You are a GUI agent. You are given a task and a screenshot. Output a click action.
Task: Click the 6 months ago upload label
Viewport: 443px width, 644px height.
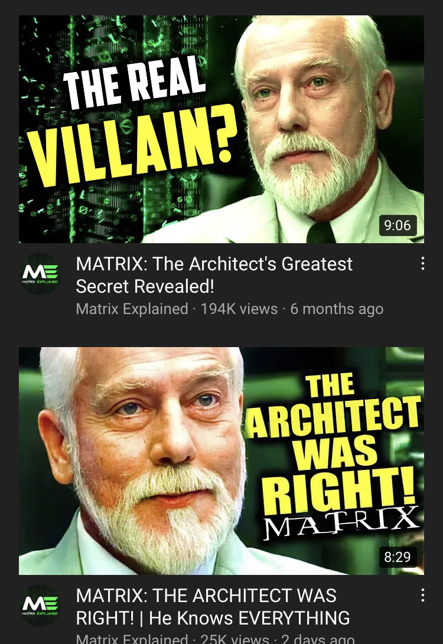337,309
